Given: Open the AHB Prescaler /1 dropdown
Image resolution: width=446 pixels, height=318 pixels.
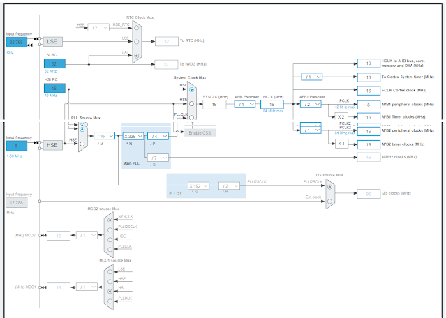Looking at the screenshot, I should (x=245, y=105).
